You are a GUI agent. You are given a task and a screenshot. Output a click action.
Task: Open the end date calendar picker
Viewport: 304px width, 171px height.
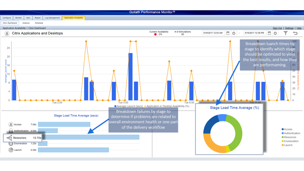click(269, 33)
